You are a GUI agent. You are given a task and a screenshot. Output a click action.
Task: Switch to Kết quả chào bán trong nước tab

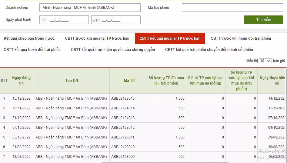click(29, 38)
